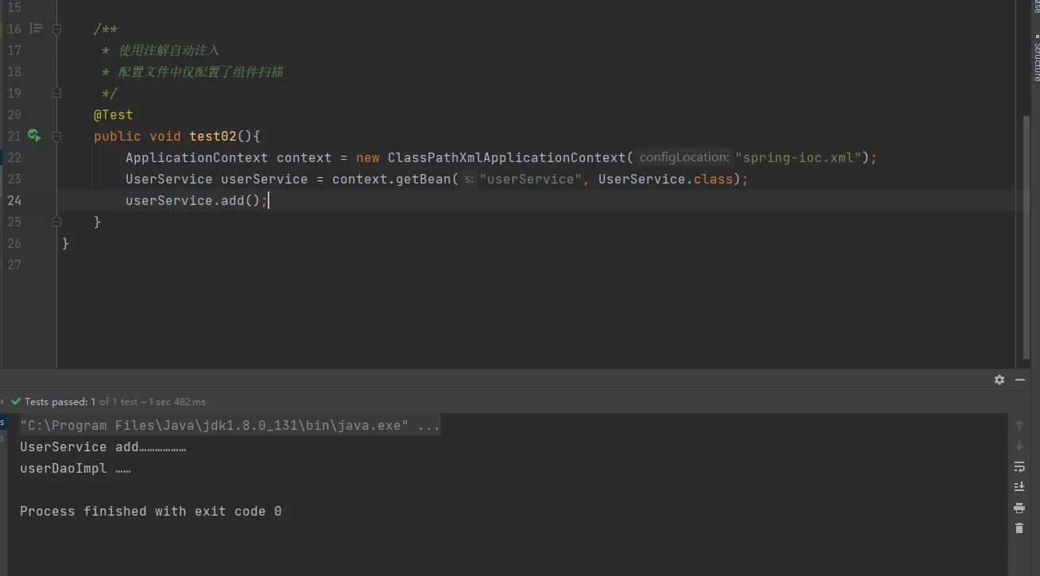This screenshot has height=576, width=1040.
Task: Click the editor vertical scrollbar
Action: pos(1026,238)
